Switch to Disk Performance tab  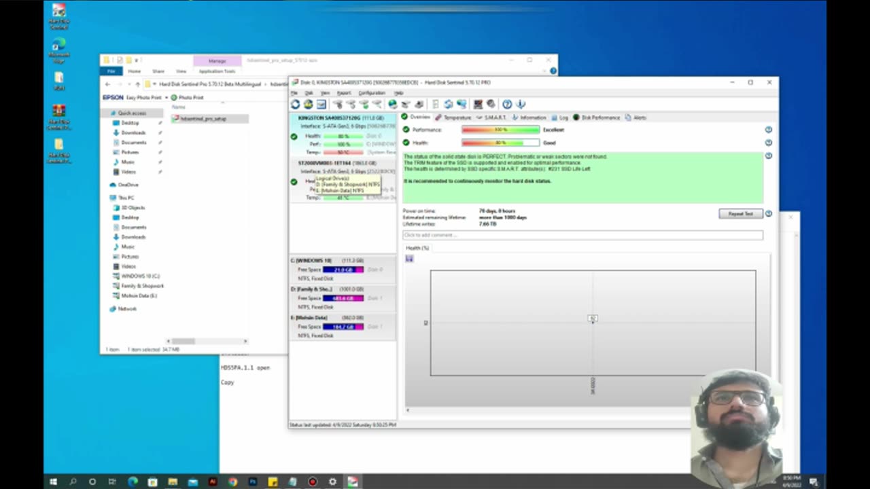[597, 117]
